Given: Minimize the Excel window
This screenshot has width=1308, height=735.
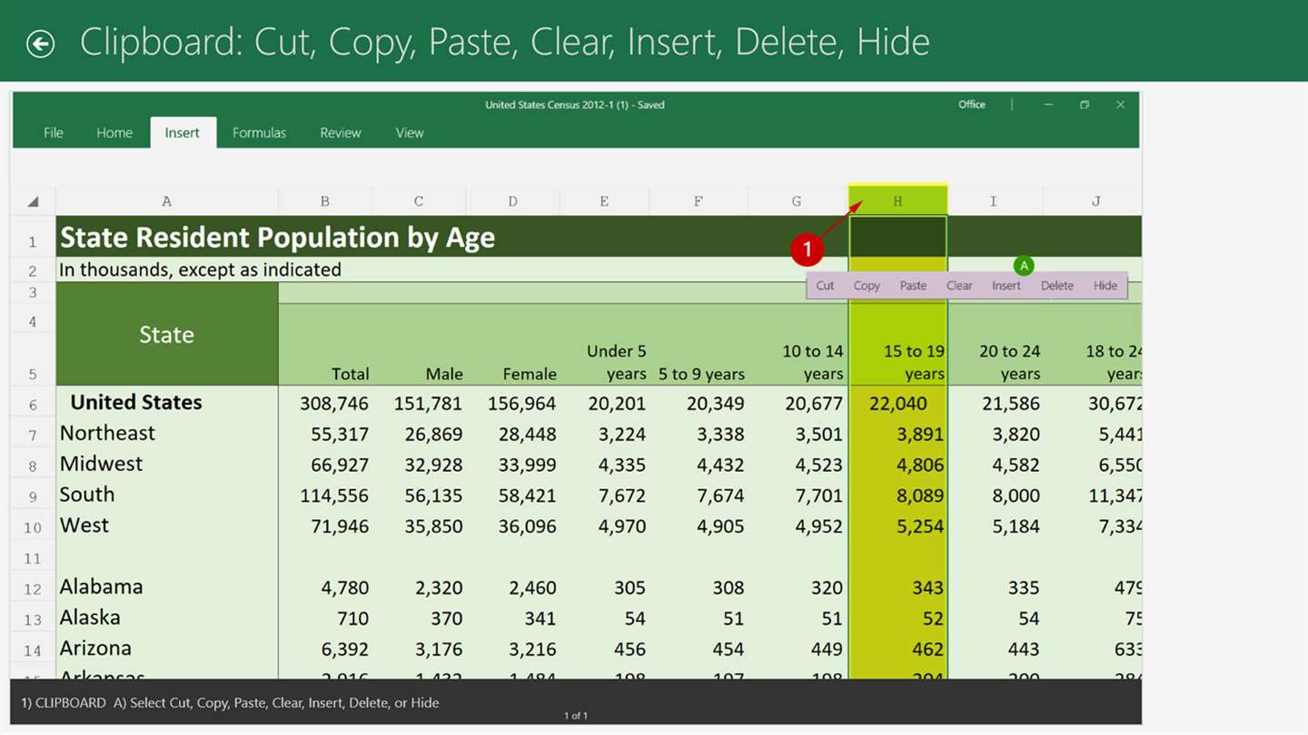Looking at the screenshot, I should pyautogui.click(x=1048, y=105).
